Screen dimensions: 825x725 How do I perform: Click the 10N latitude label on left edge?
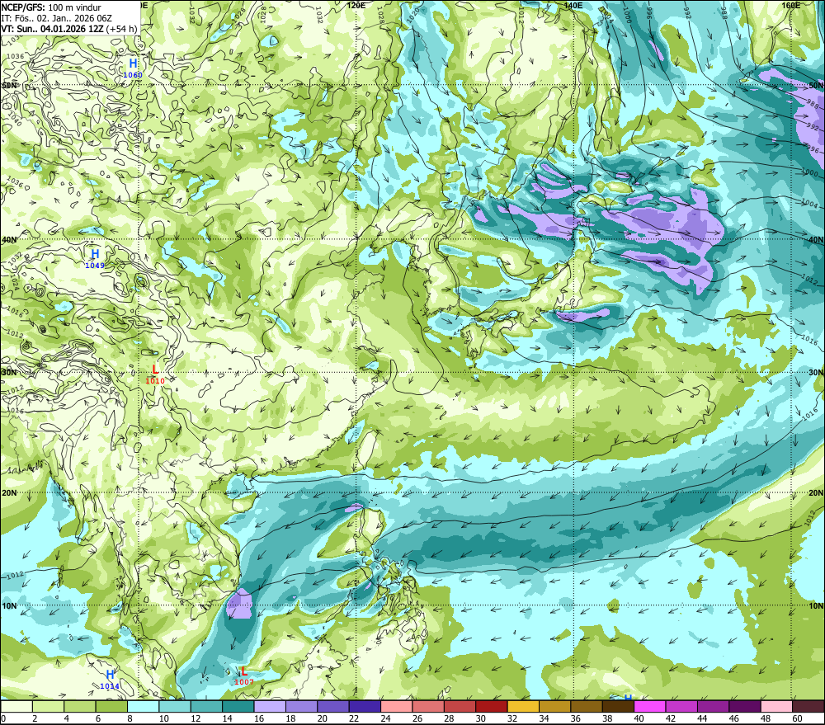[x=8, y=606]
